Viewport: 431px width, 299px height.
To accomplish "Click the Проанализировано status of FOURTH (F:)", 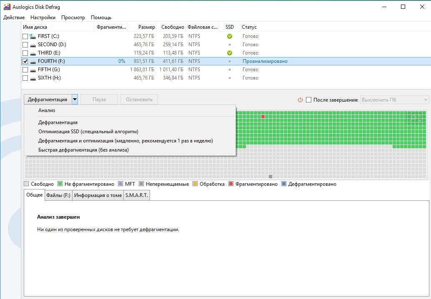I will [265, 61].
